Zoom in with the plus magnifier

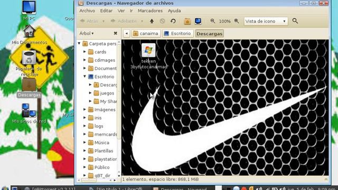(237, 21)
